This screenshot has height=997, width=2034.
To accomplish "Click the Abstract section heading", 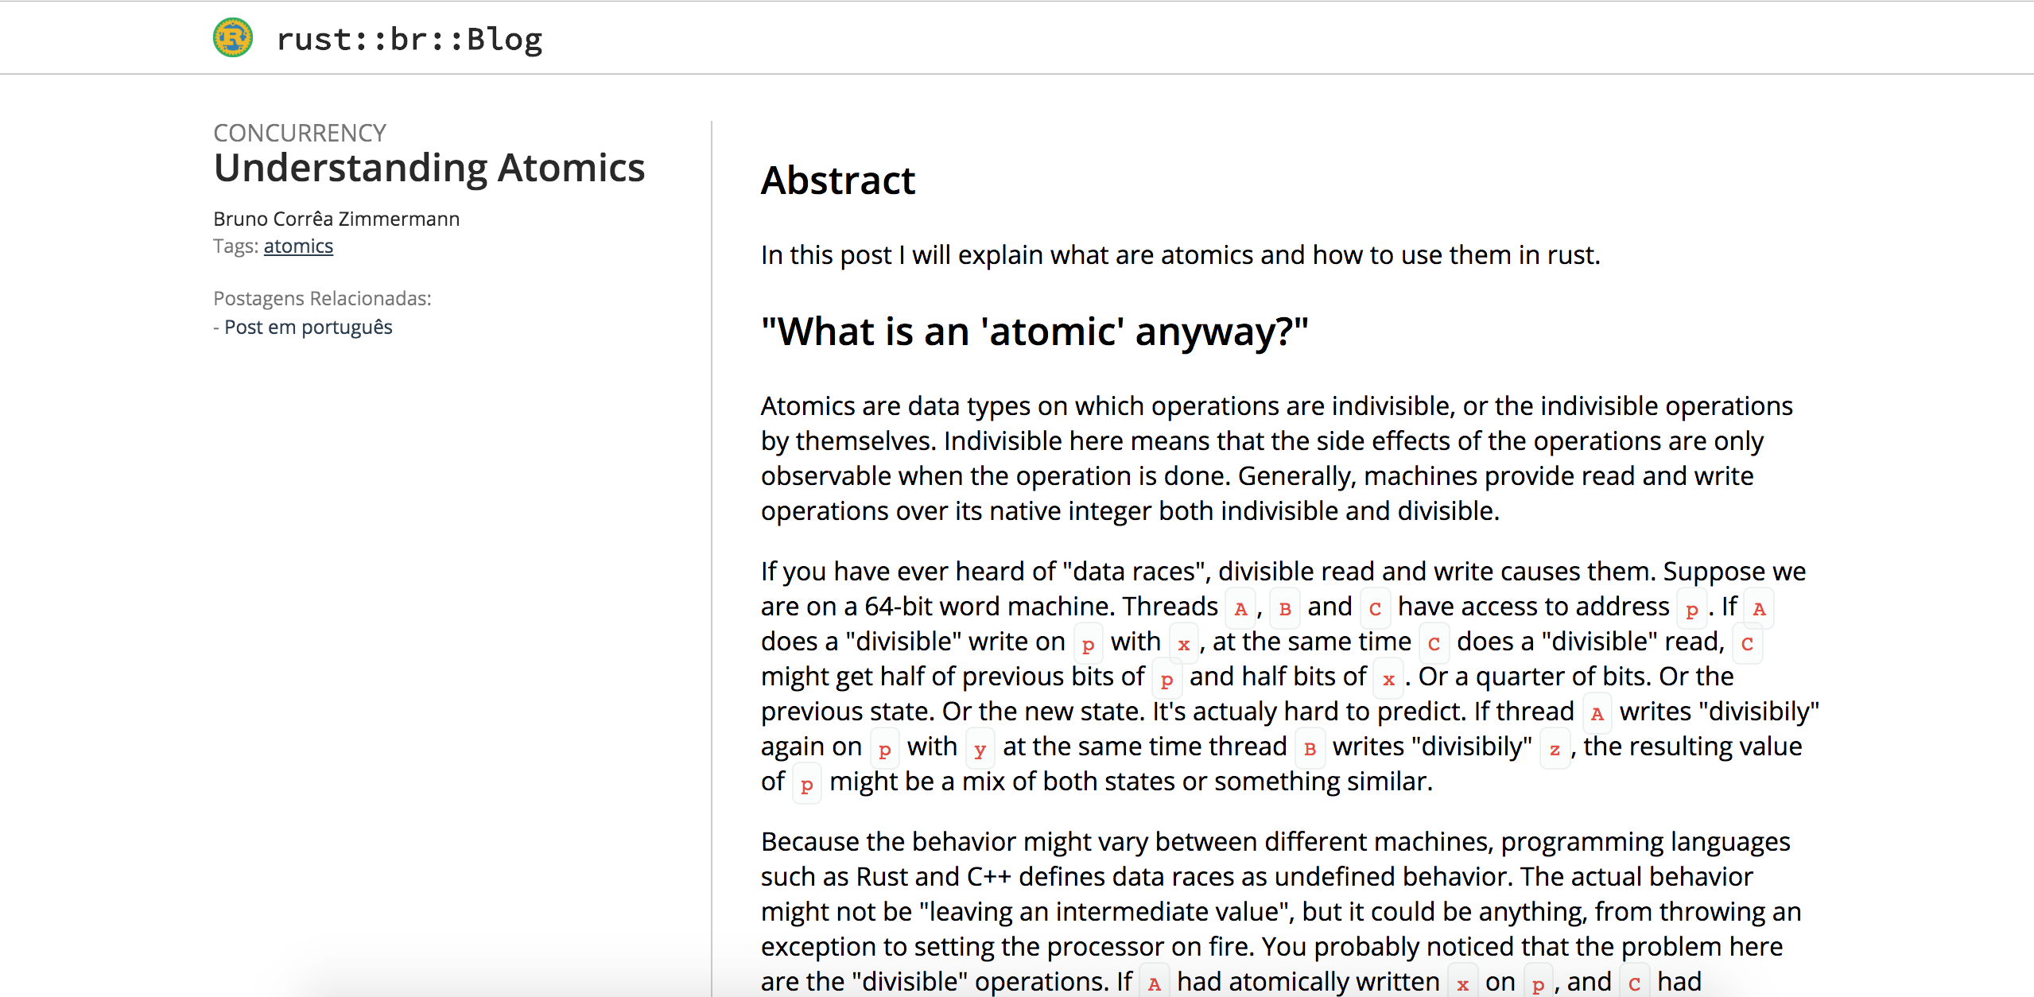I will click(x=838, y=180).
